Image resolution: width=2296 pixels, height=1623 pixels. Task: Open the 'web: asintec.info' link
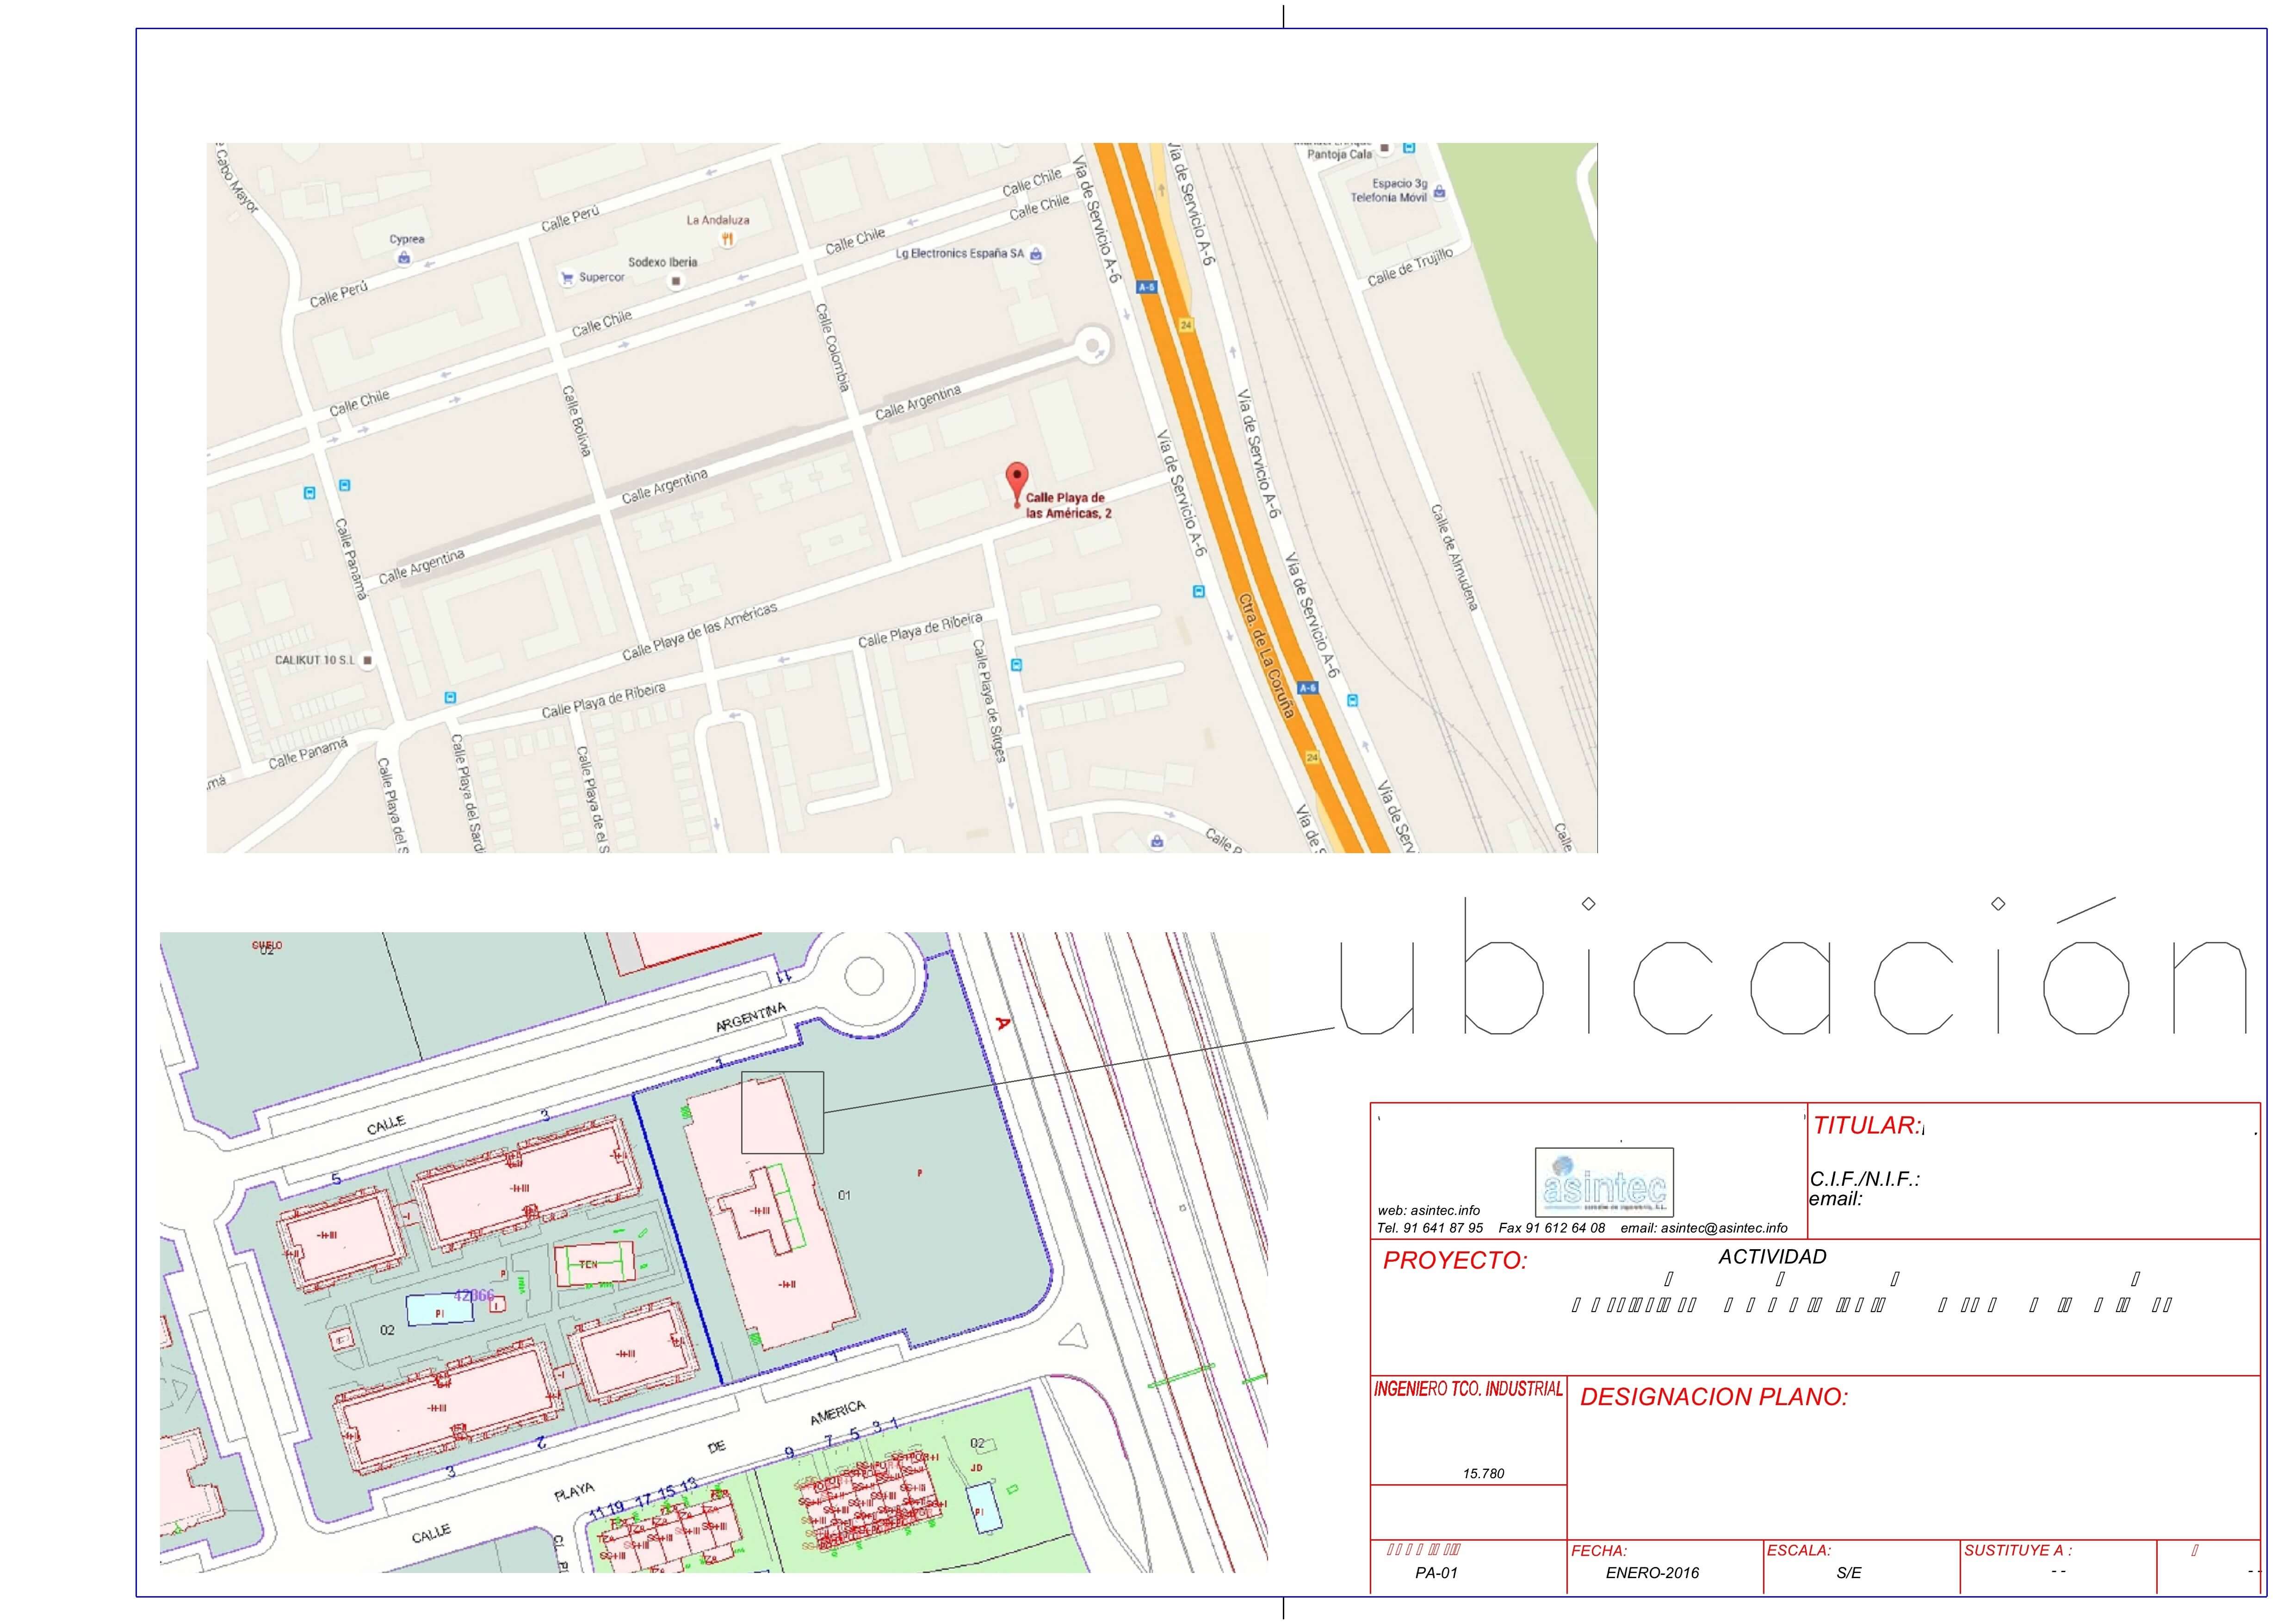1428,1210
